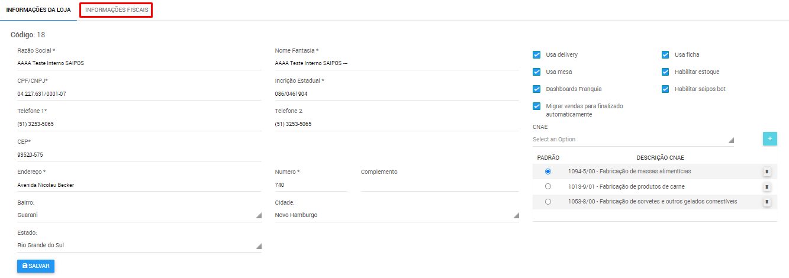Open the CNAE Select an Option dropdown

(x=632, y=140)
